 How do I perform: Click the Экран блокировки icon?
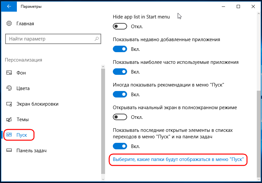click(x=9, y=104)
